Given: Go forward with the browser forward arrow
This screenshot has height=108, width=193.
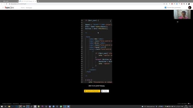Looking at the screenshot, I should (x=4, y=4).
